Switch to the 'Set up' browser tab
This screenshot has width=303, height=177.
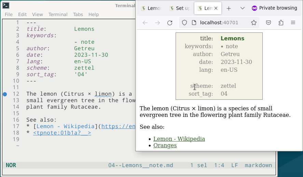[179, 8]
